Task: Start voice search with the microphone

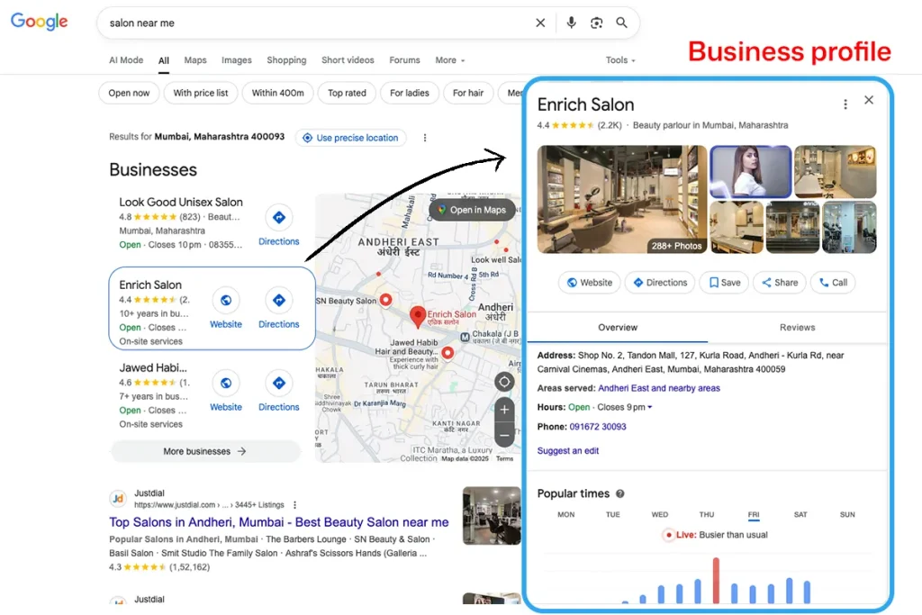Action: point(571,23)
